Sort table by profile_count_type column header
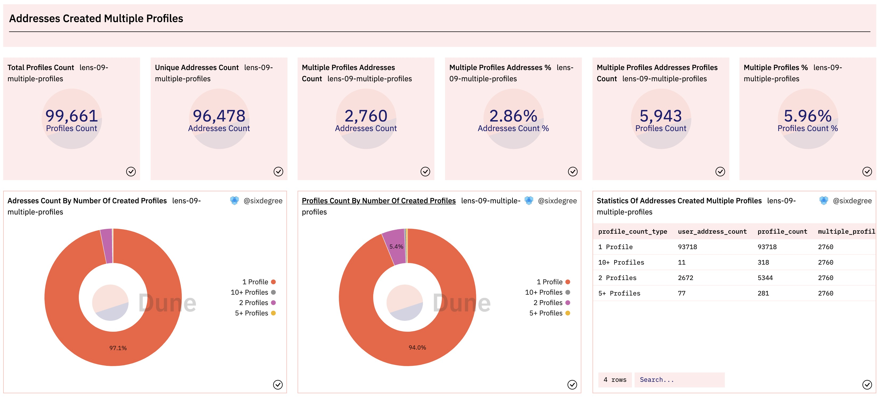Screen dimensions: 880x397 point(632,232)
